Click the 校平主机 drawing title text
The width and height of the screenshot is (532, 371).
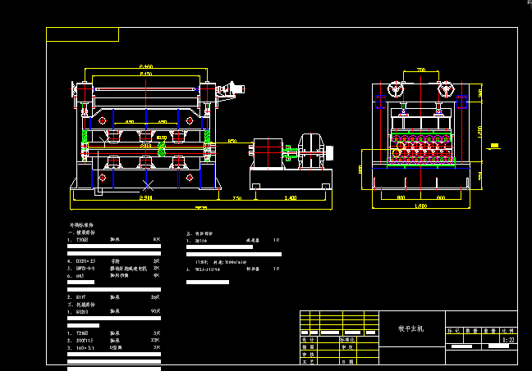[410, 328]
